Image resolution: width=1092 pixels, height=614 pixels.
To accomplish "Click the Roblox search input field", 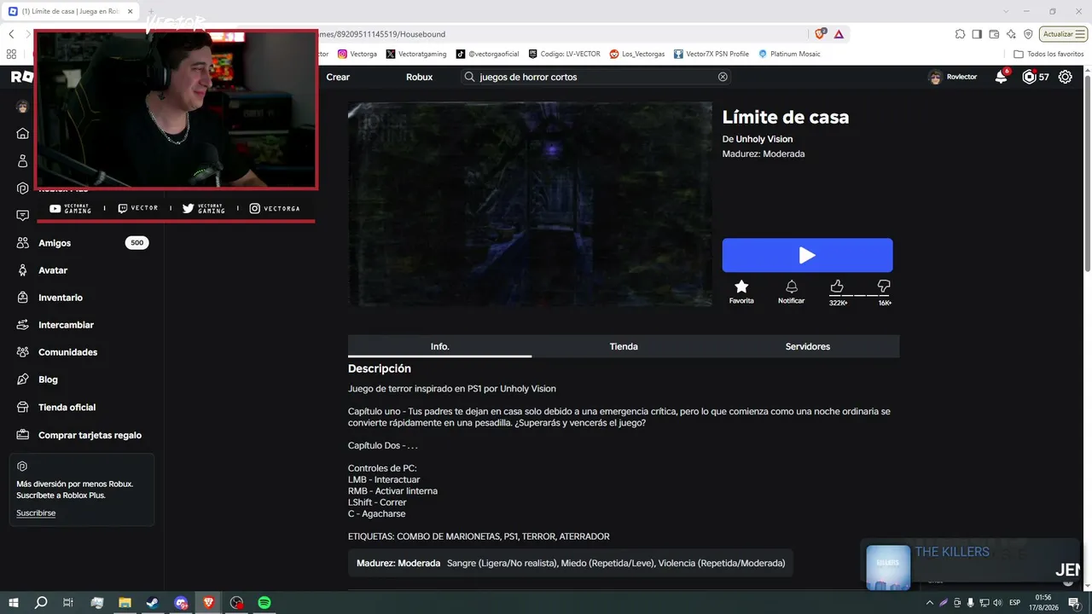I will coord(596,77).
